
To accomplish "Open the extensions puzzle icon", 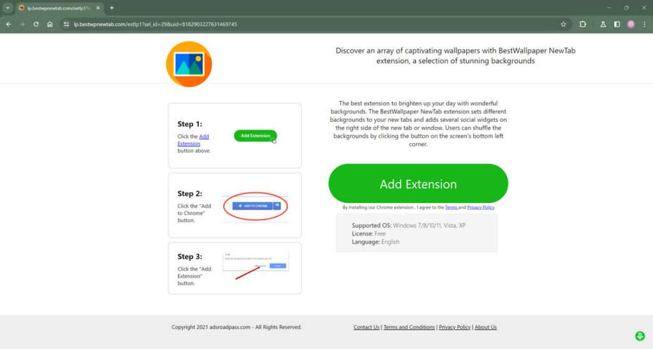I will point(583,25).
